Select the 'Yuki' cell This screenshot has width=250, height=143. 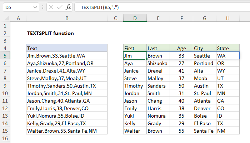point(135,116)
